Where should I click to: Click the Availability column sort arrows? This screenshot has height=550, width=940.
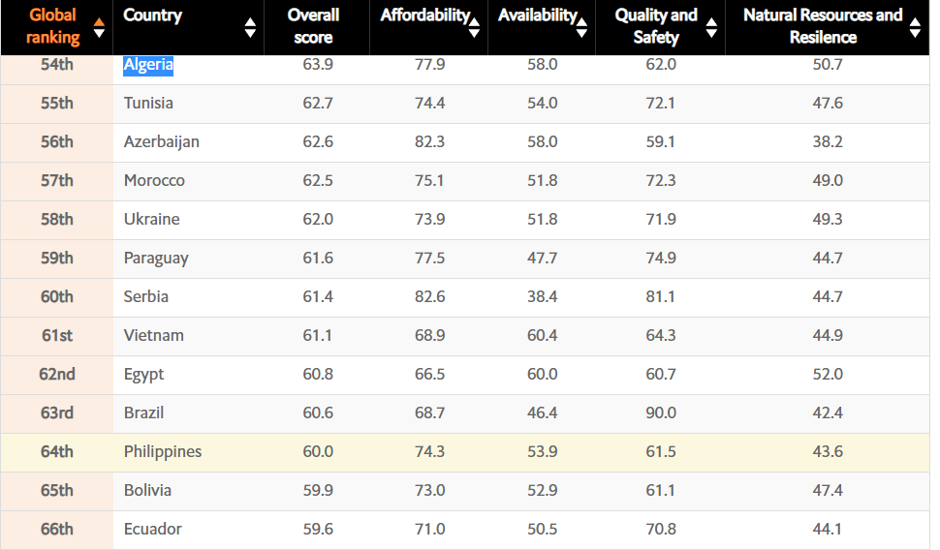coord(582,27)
